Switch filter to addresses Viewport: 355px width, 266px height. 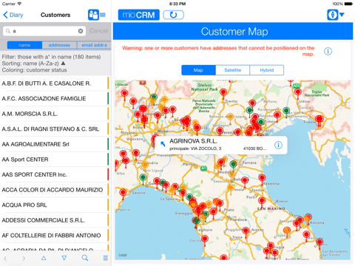click(59, 45)
